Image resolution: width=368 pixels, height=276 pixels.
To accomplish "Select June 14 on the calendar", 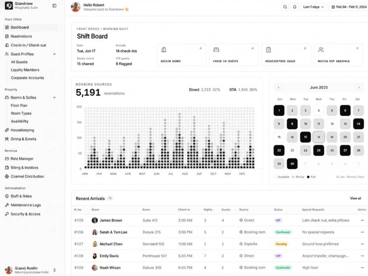I will (x=358, y=124).
